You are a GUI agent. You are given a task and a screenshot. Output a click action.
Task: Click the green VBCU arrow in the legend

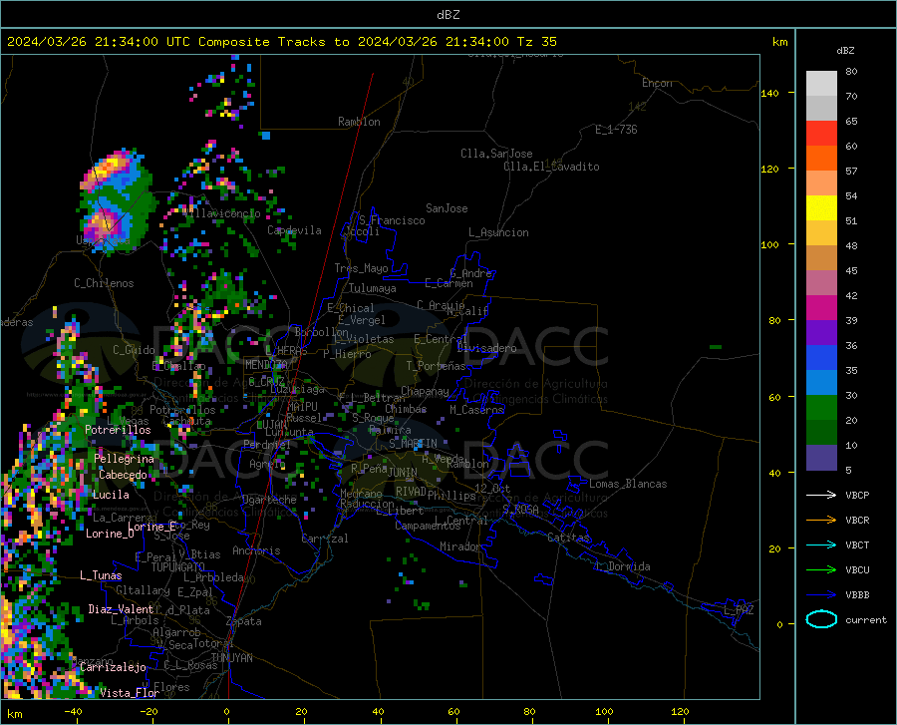tap(821, 570)
